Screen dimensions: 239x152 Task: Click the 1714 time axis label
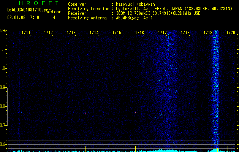94,33
